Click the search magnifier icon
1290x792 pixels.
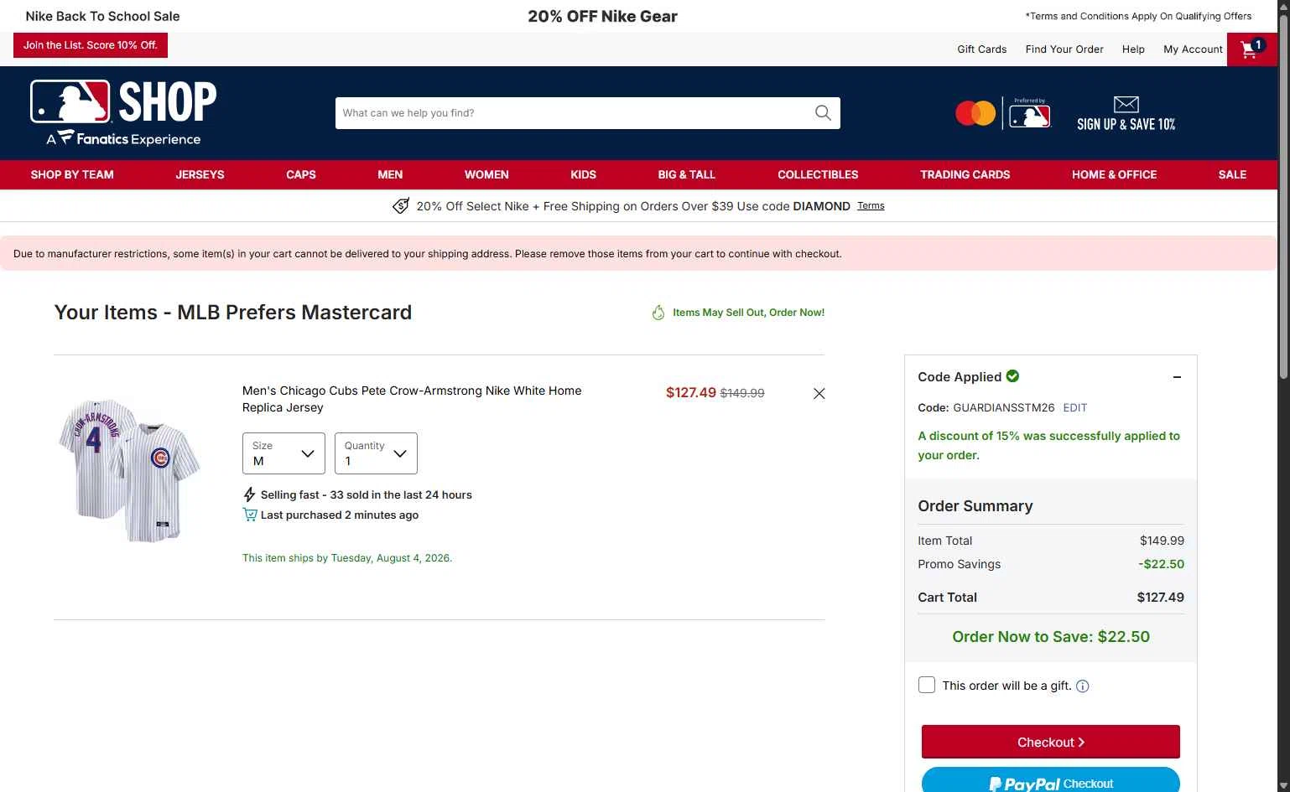[823, 113]
